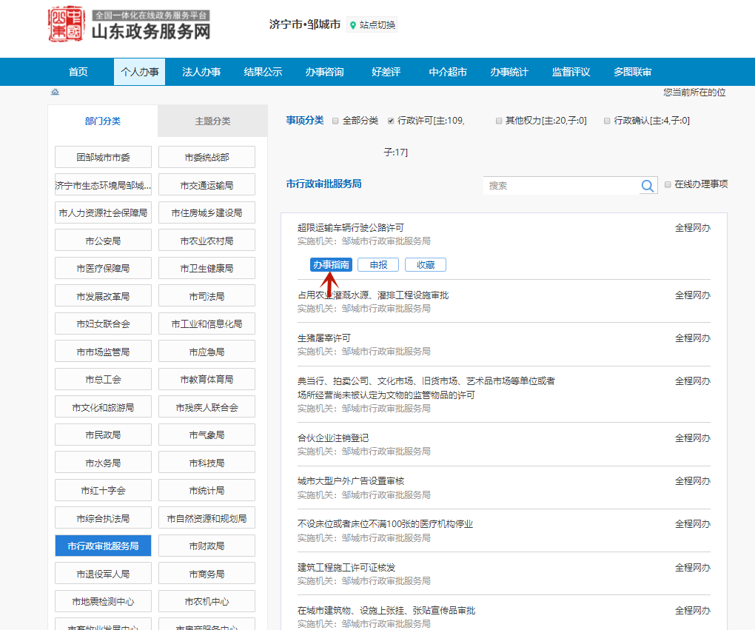Image resolution: width=755 pixels, height=630 pixels.
Task: Open 好差评 menu item
Action: click(386, 72)
